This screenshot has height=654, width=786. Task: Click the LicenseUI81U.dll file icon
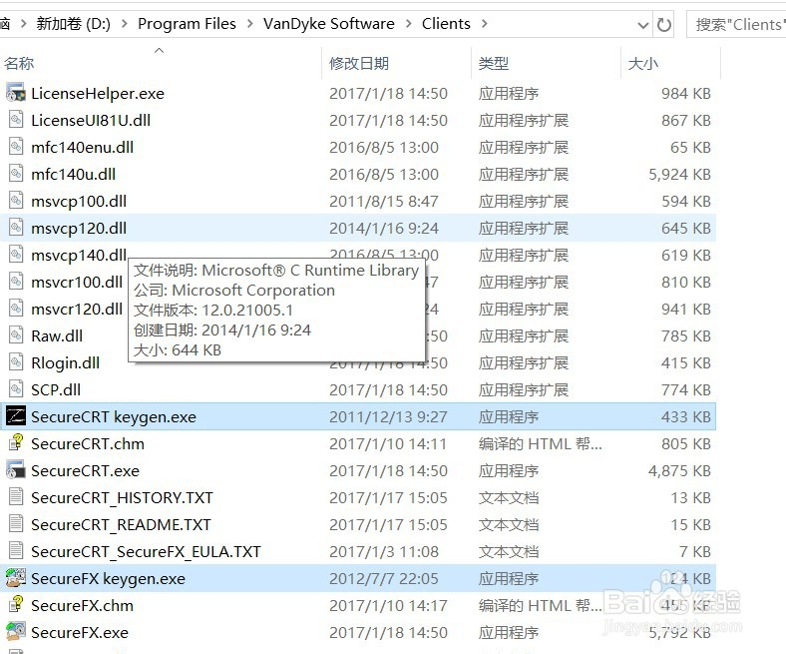[16, 120]
